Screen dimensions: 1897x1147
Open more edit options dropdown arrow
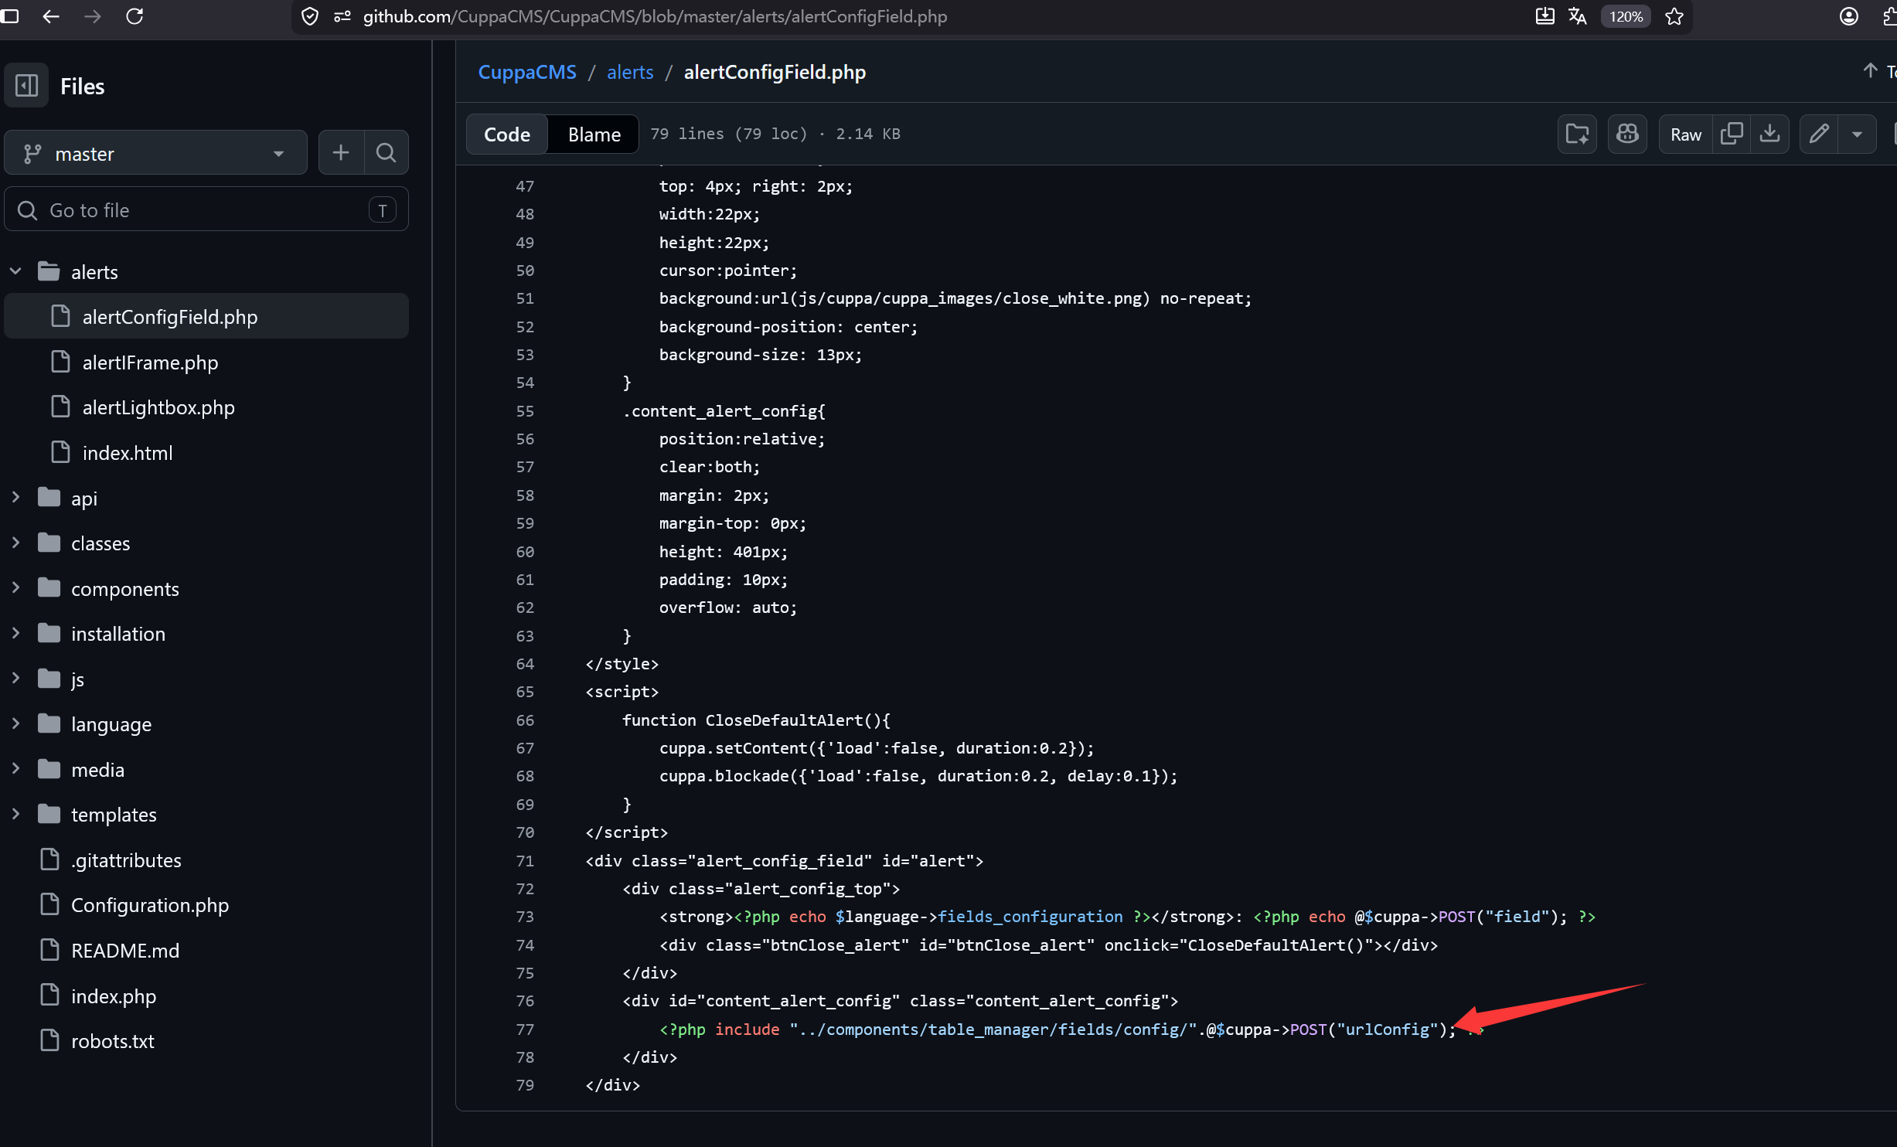coord(1857,134)
